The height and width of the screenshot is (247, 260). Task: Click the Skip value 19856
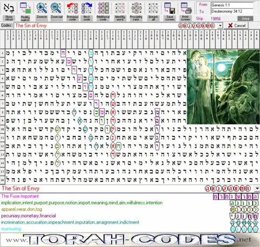click(216, 18)
